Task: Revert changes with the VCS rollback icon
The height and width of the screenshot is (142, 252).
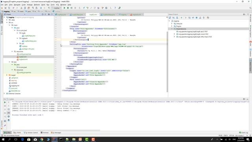Action: (x=98, y=8)
